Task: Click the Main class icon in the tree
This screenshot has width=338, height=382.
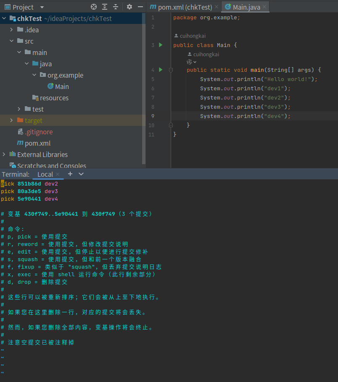Action: (x=51, y=86)
